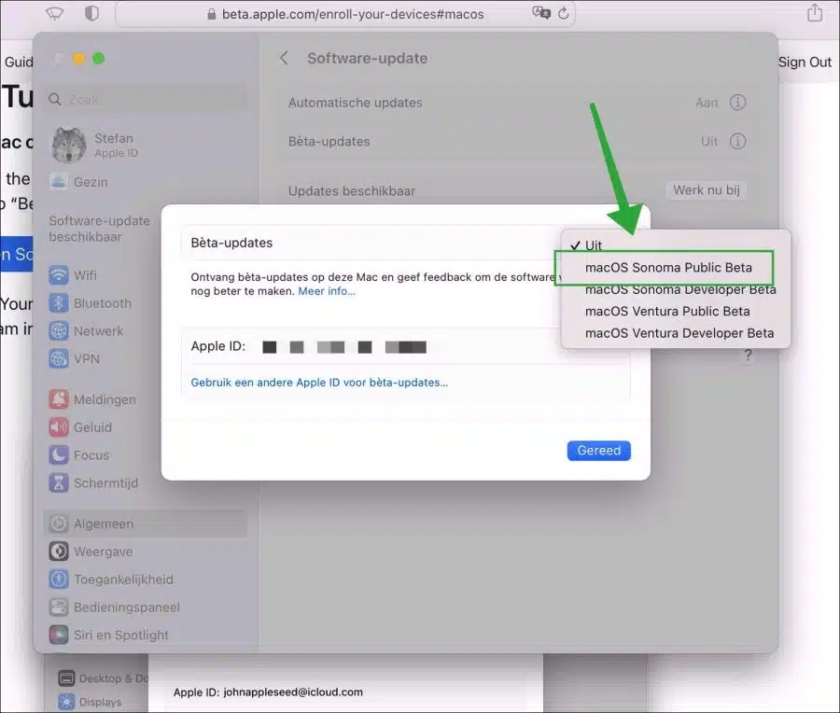Reload the page in Safari
Viewport: 840px width, 713px height.
[x=564, y=13]
